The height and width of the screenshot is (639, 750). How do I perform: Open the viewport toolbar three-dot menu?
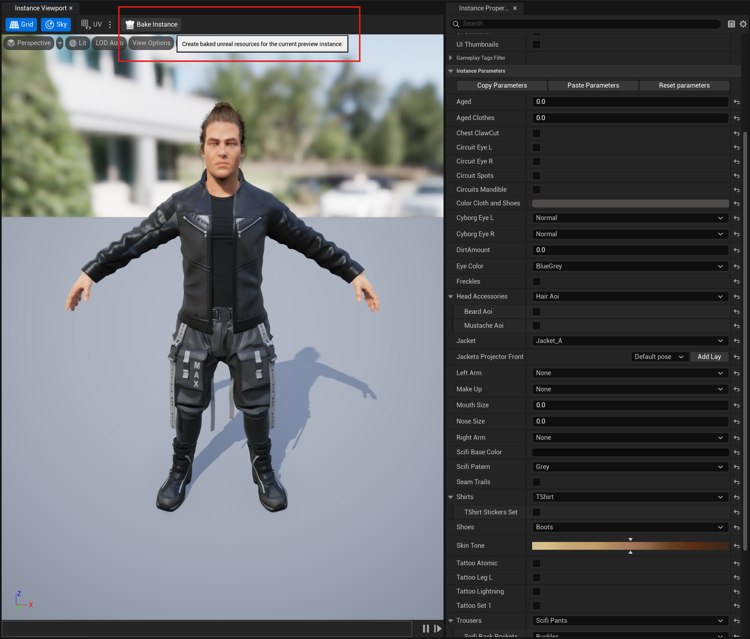coord(110,24)
